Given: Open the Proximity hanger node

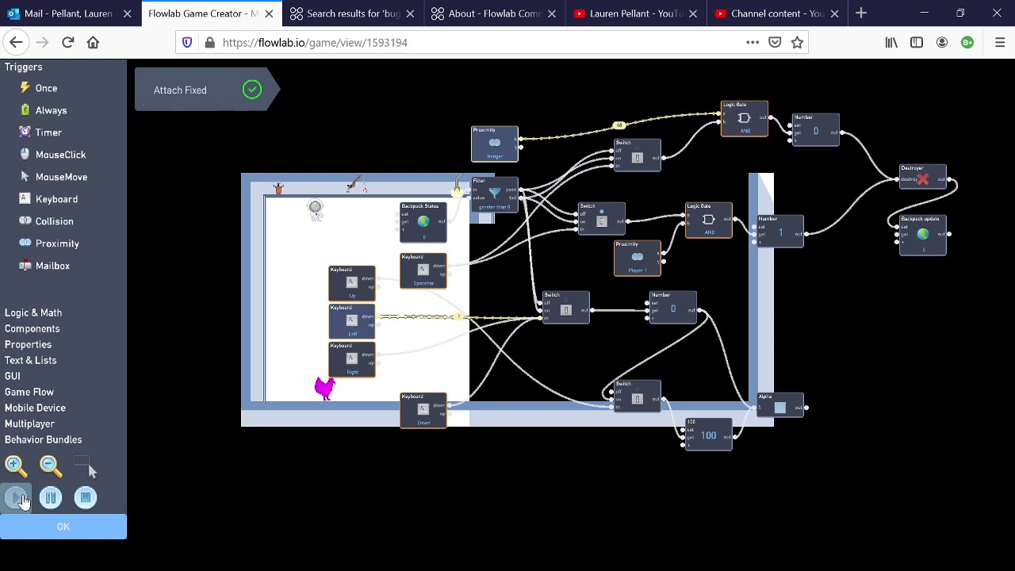Looking at the screenshot, I should 495,144.
